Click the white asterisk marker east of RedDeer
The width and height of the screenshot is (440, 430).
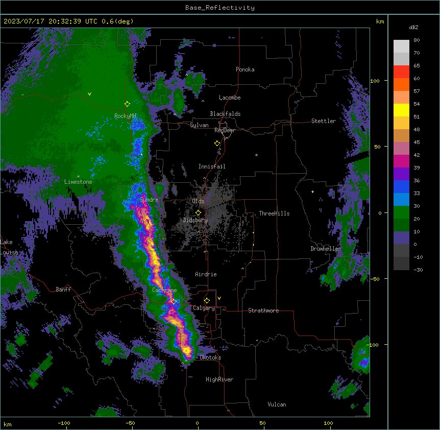click(x=256, y=155)
